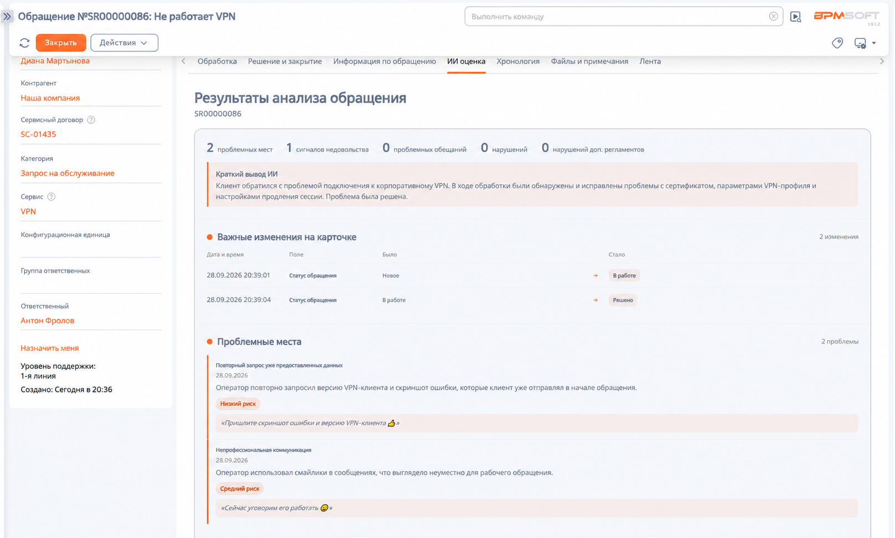Viewport: 895px width, 538px height.
Task: Click the 2 проблемных мест counter
Action: pos(240,148)
